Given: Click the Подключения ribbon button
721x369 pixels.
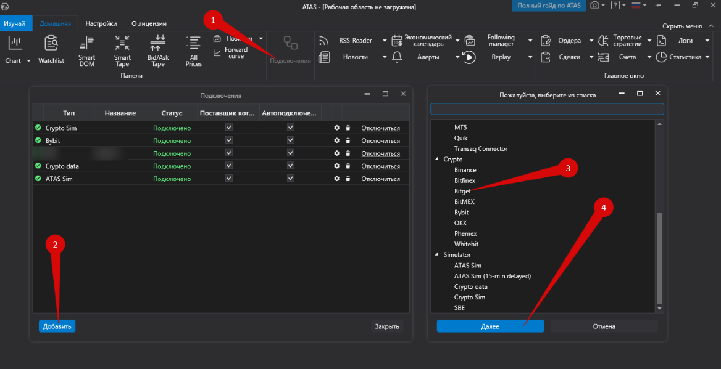Looking at the screenshot, I should pyautogui.click(x=290, y=49).
